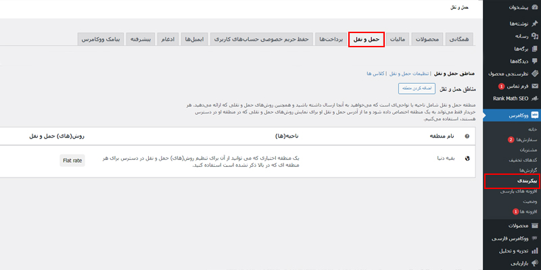
Task: Click the ووکامرس Woo icon
Action: coord(534,115)
